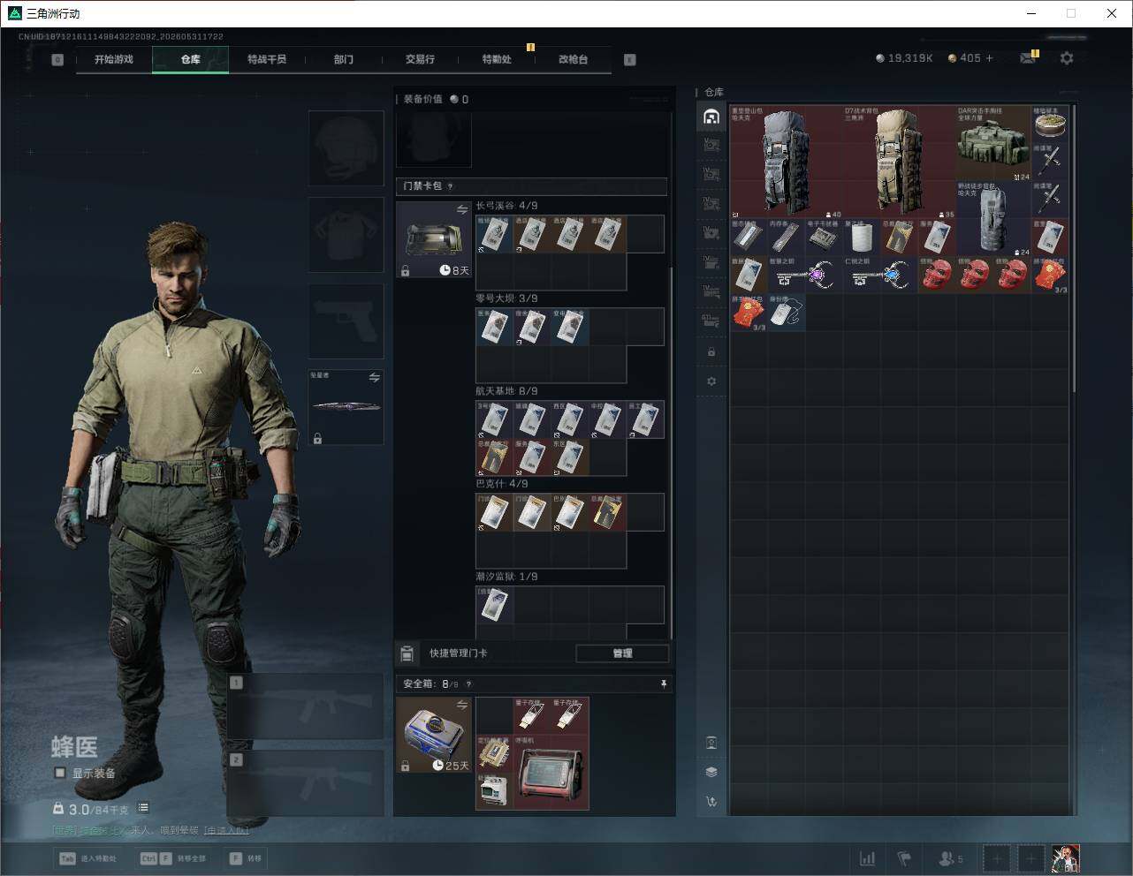This screenshot has height=876, width=1133.
Task: Select the DAR assault duffel bag item
Action: tap(993, 144)
